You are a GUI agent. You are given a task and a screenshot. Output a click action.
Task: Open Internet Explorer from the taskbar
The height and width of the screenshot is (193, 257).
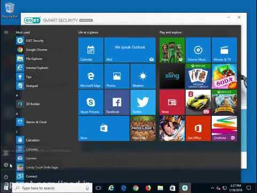[111, 188]
